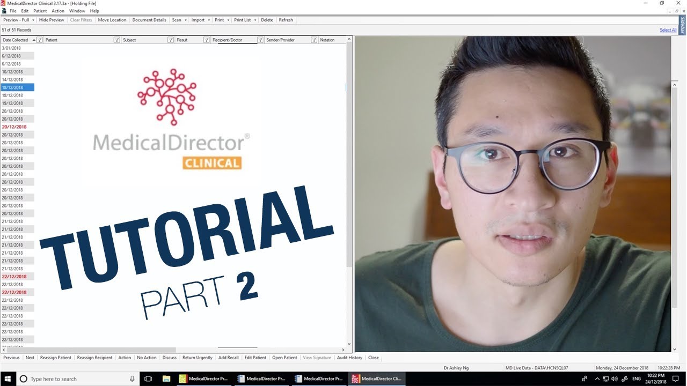Click the Action button in bottom bar
This screenshot has width=687, height=386.
tap(125, 358)
